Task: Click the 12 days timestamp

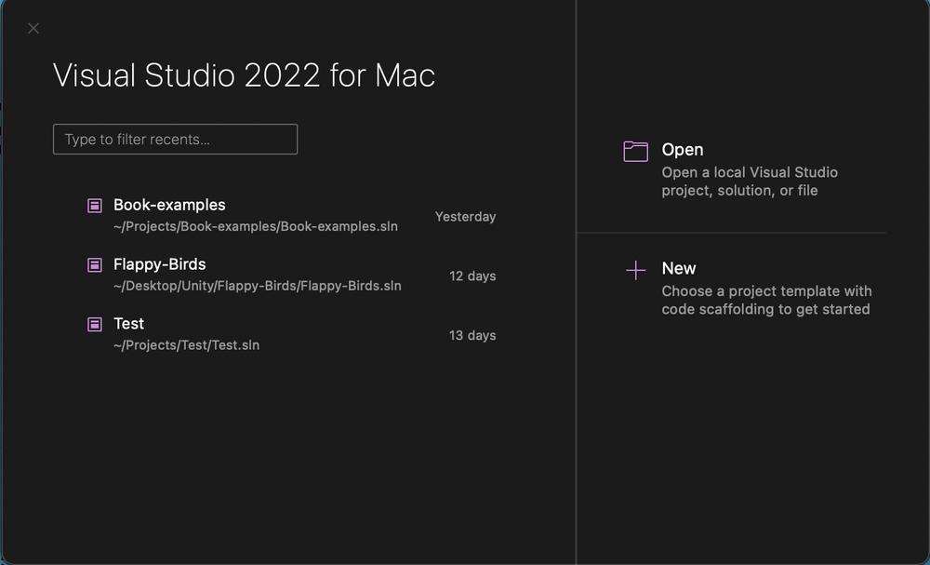Action: coord(472,276)
